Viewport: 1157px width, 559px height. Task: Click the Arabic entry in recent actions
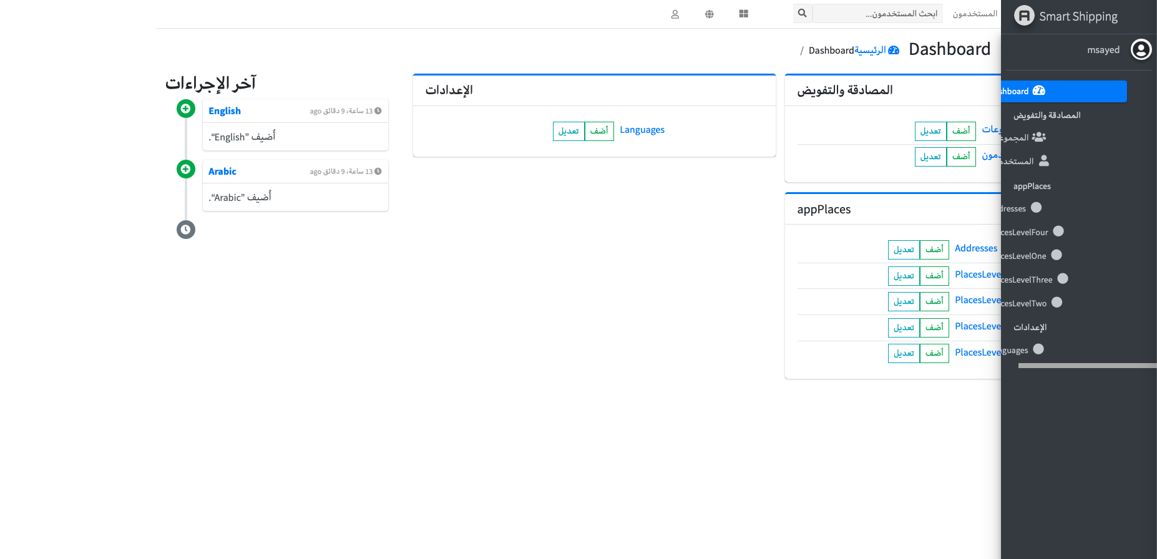tap(222, 172)
